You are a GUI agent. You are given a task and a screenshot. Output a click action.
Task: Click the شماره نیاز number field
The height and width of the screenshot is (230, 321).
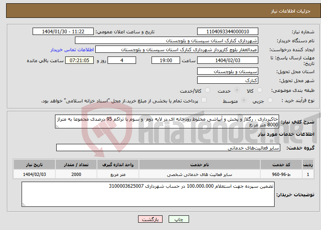[x=227, y=31]
